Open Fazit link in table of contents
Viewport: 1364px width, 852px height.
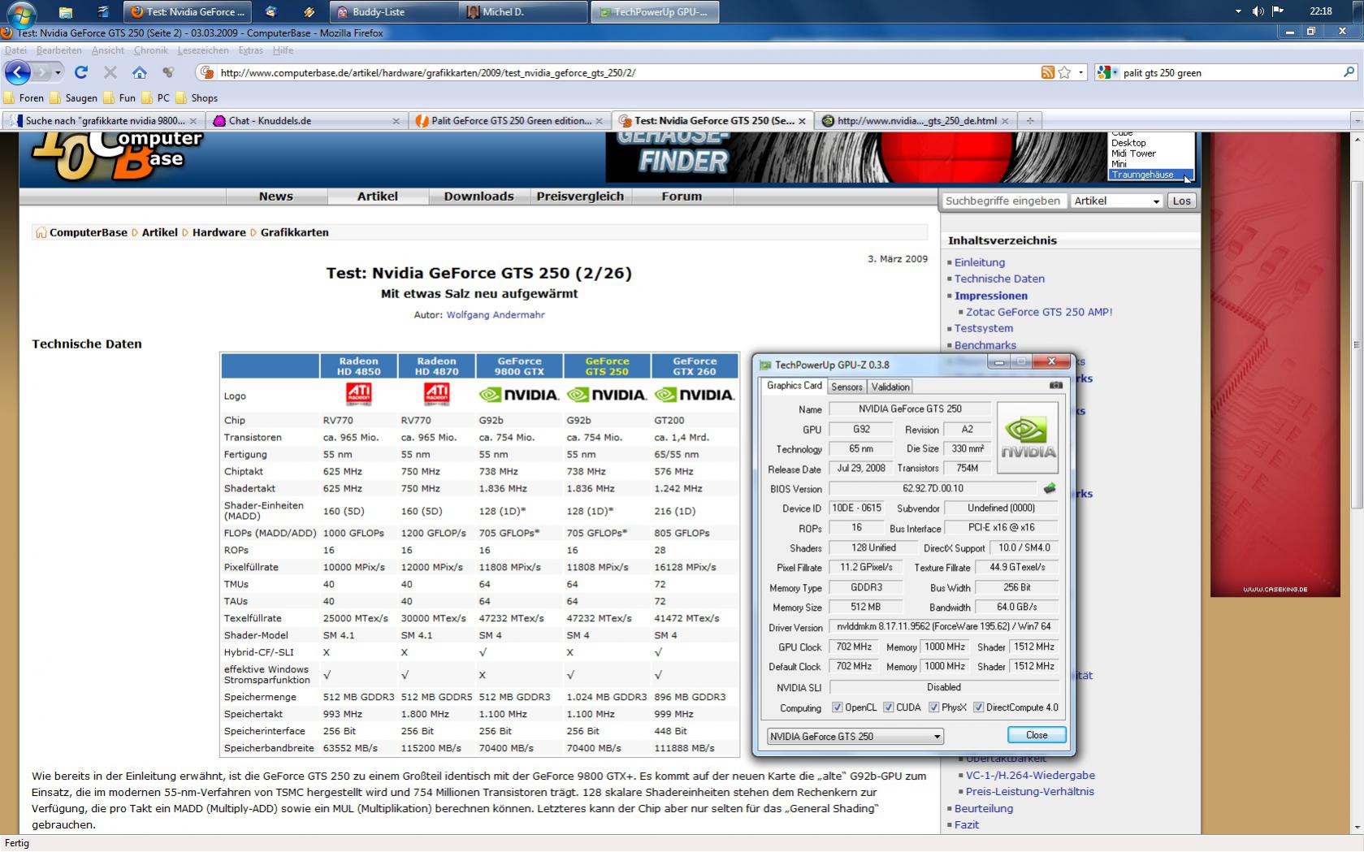point(967,824)
